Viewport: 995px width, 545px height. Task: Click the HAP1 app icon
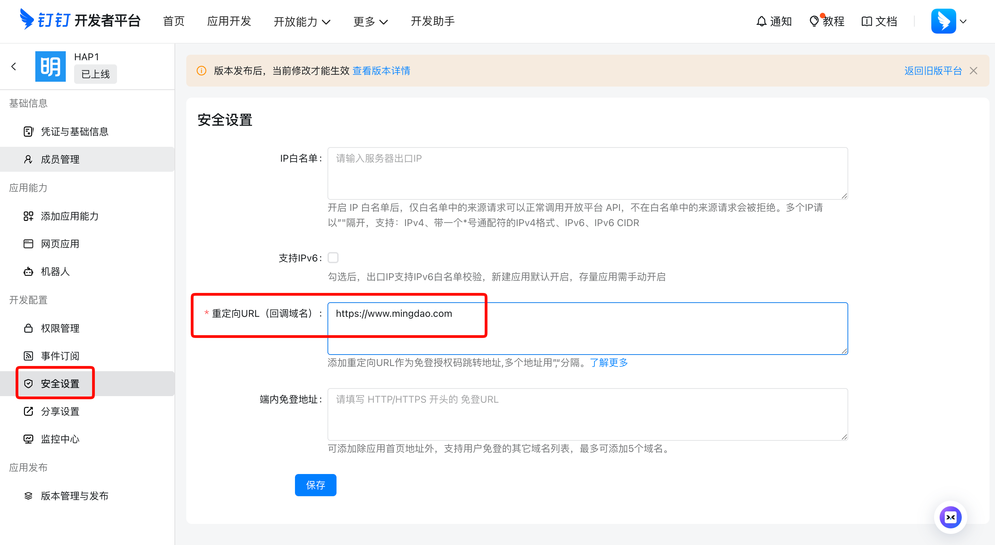coord(51,66)
